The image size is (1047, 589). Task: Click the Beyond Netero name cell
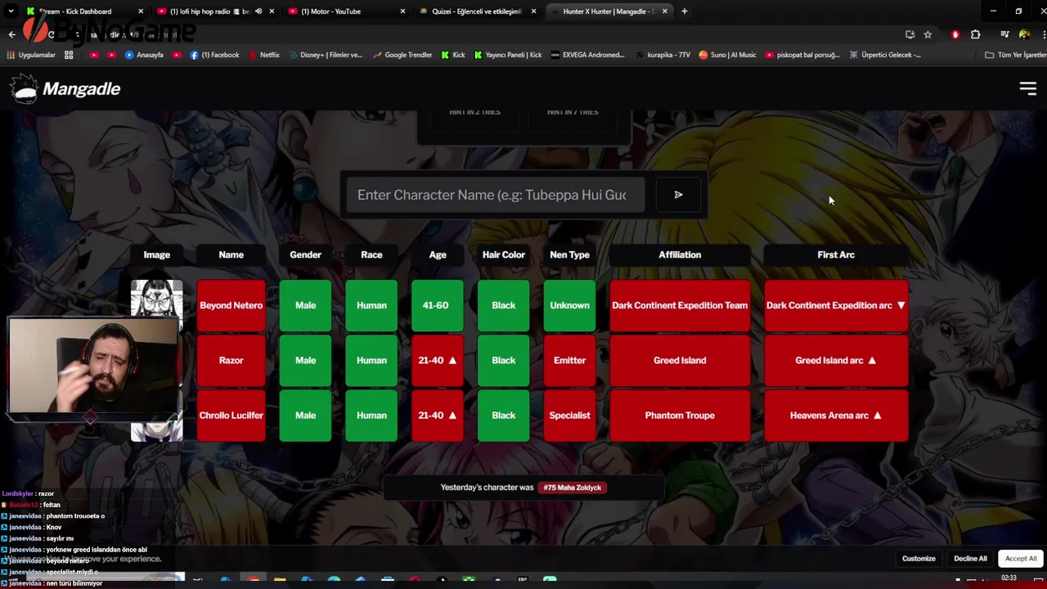(x=231, y=305)
